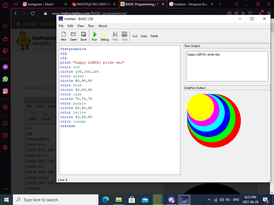Select the Debug icon

[104, 36]
